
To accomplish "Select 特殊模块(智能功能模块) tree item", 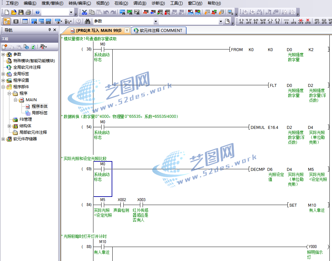I will click(x=34, y=61).
